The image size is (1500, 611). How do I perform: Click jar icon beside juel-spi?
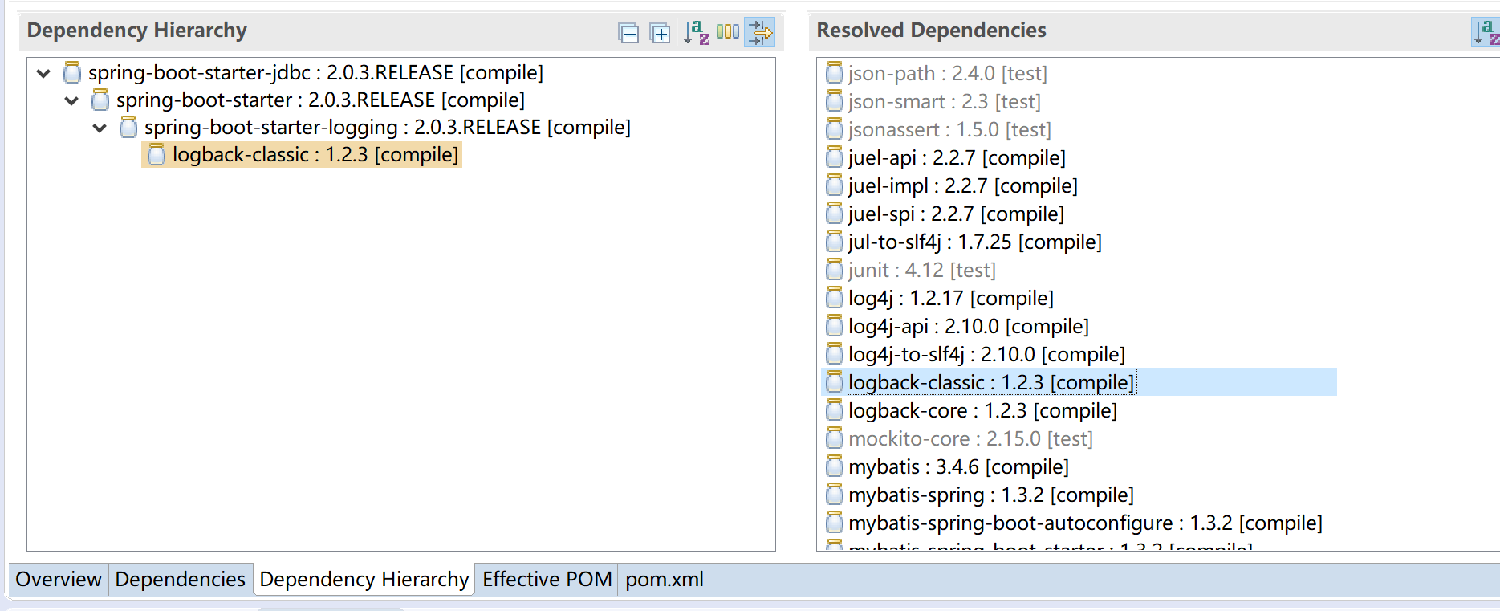(x=835, y=214)
